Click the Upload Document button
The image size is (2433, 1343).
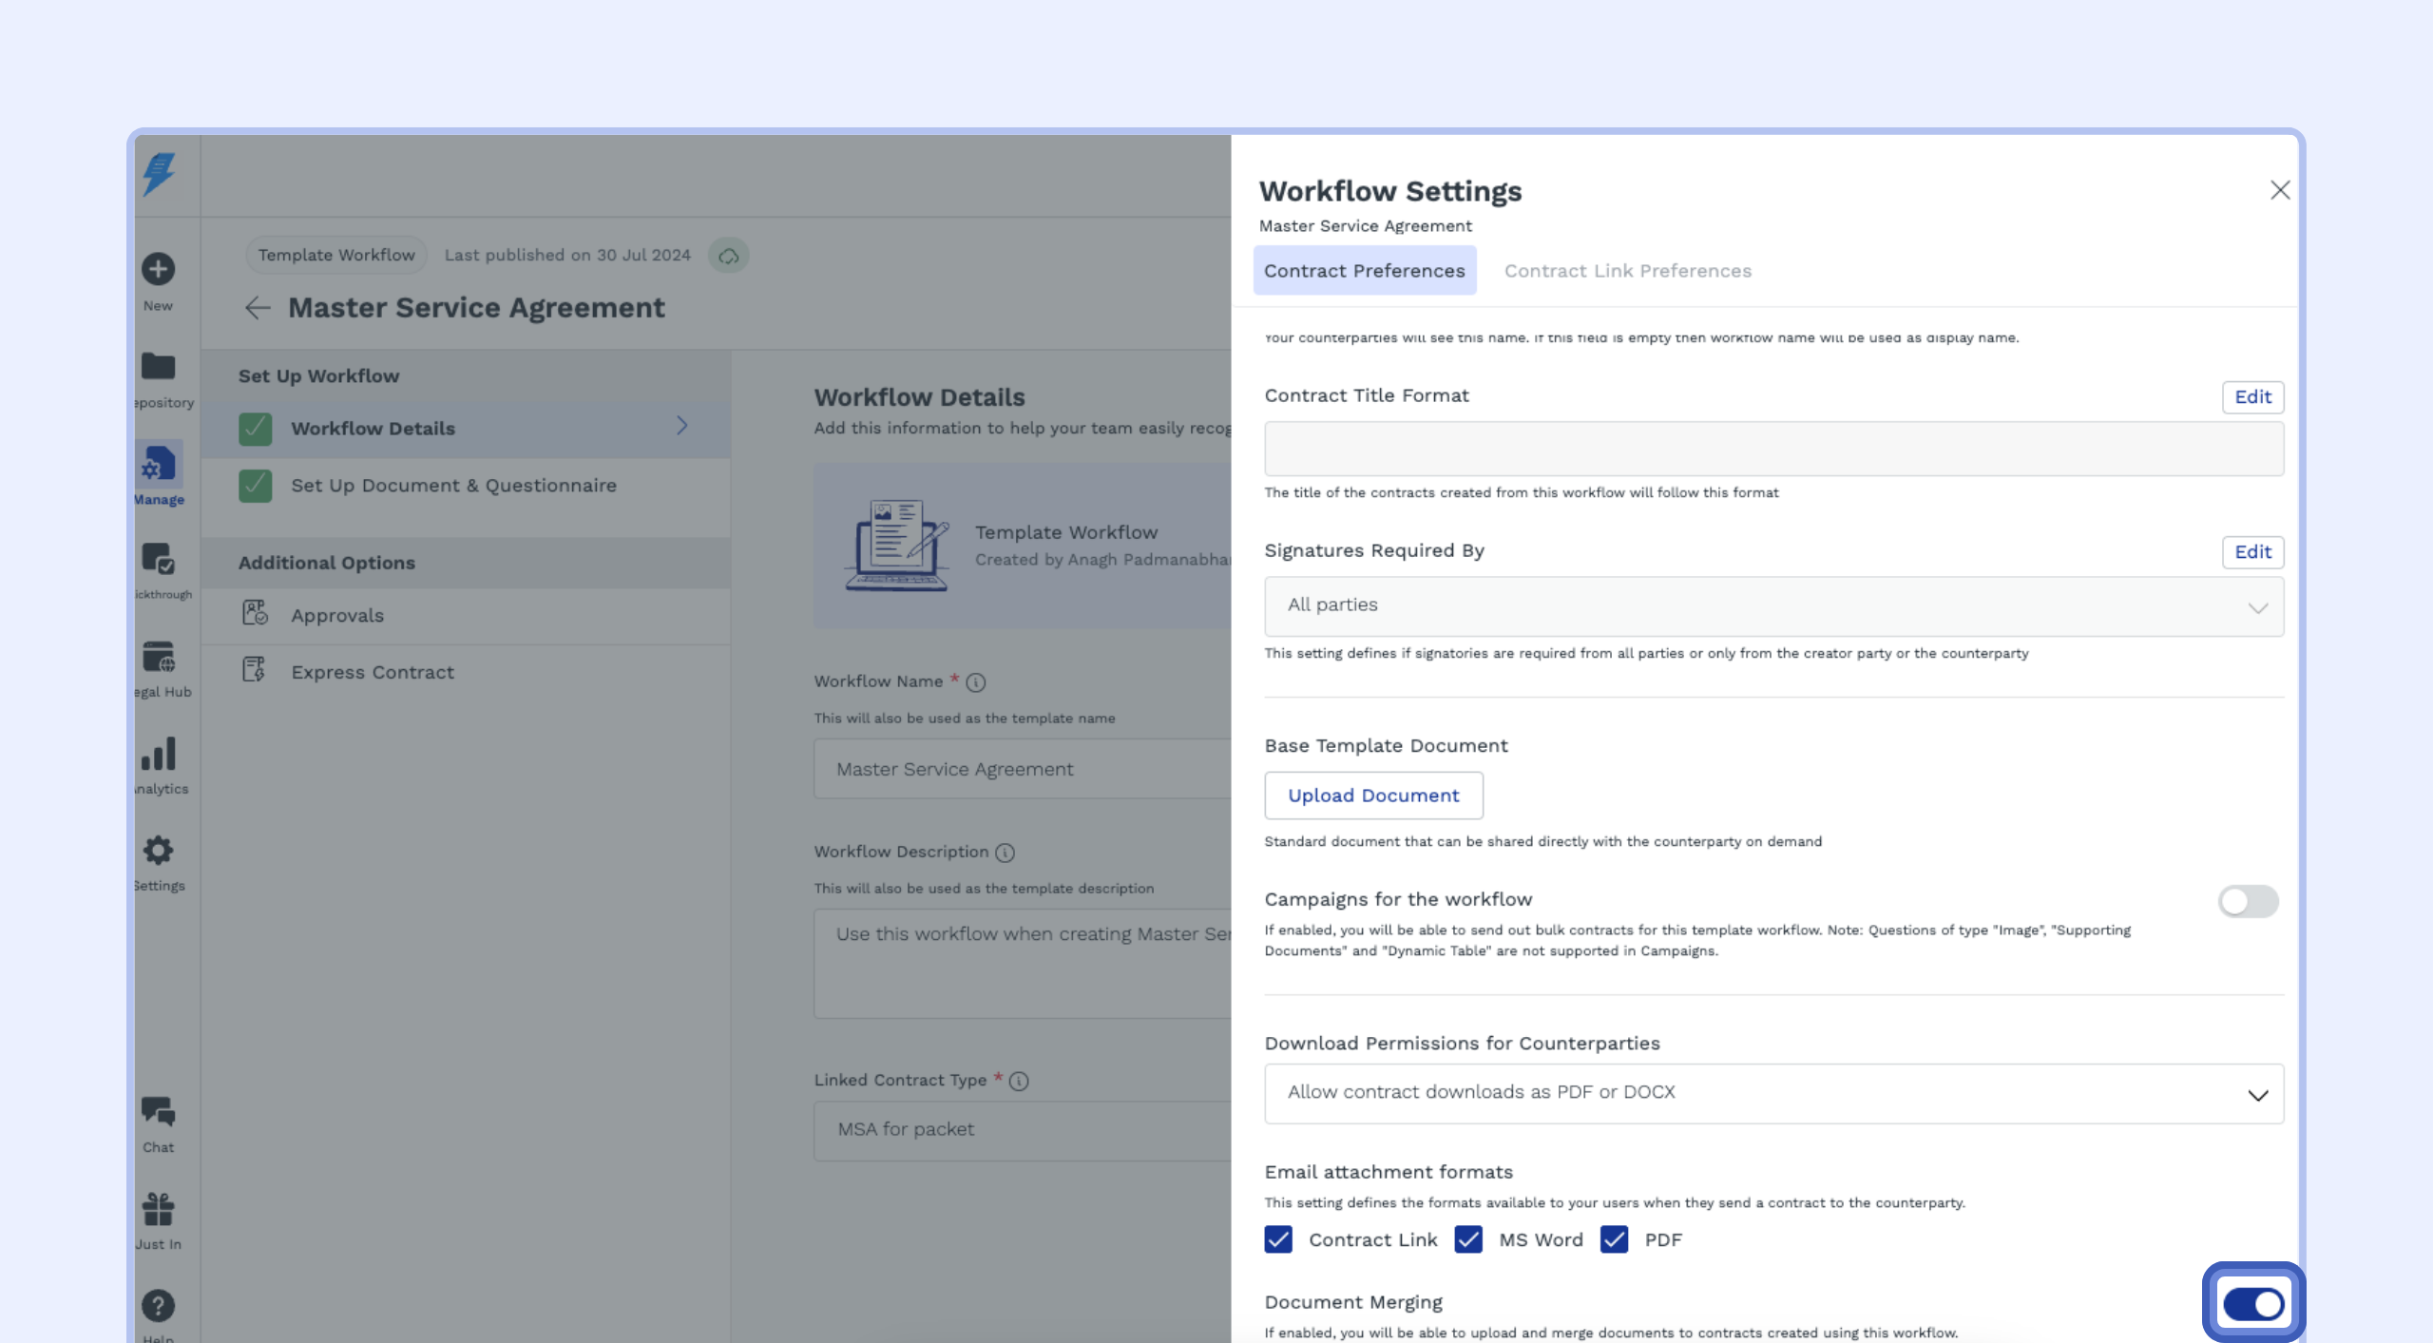1373,796
